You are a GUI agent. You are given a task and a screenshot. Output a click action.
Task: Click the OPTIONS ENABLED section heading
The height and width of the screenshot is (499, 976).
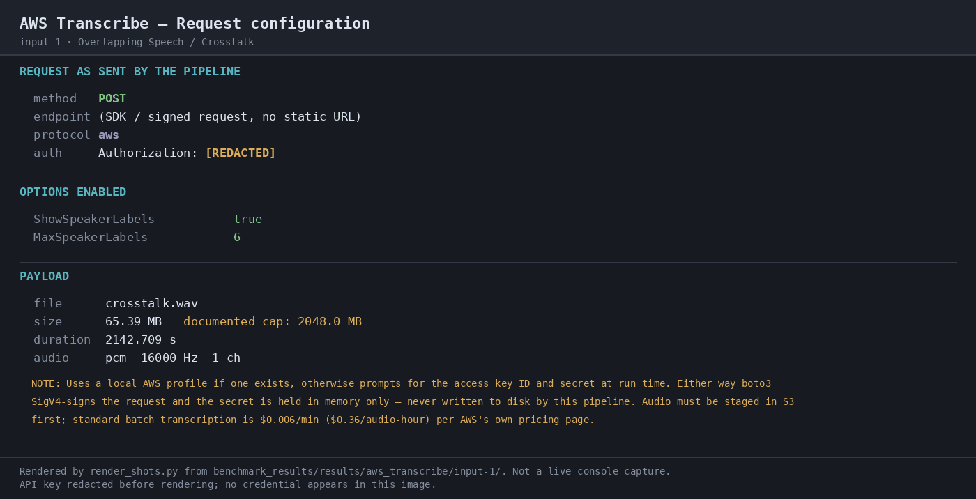(73, 192)
